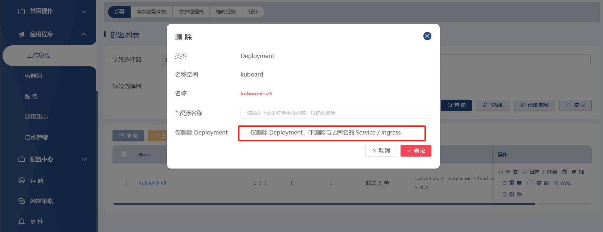Click the 超过 2 年 age cell
This screenshot has width=603, height=232.
pos(377,183)
